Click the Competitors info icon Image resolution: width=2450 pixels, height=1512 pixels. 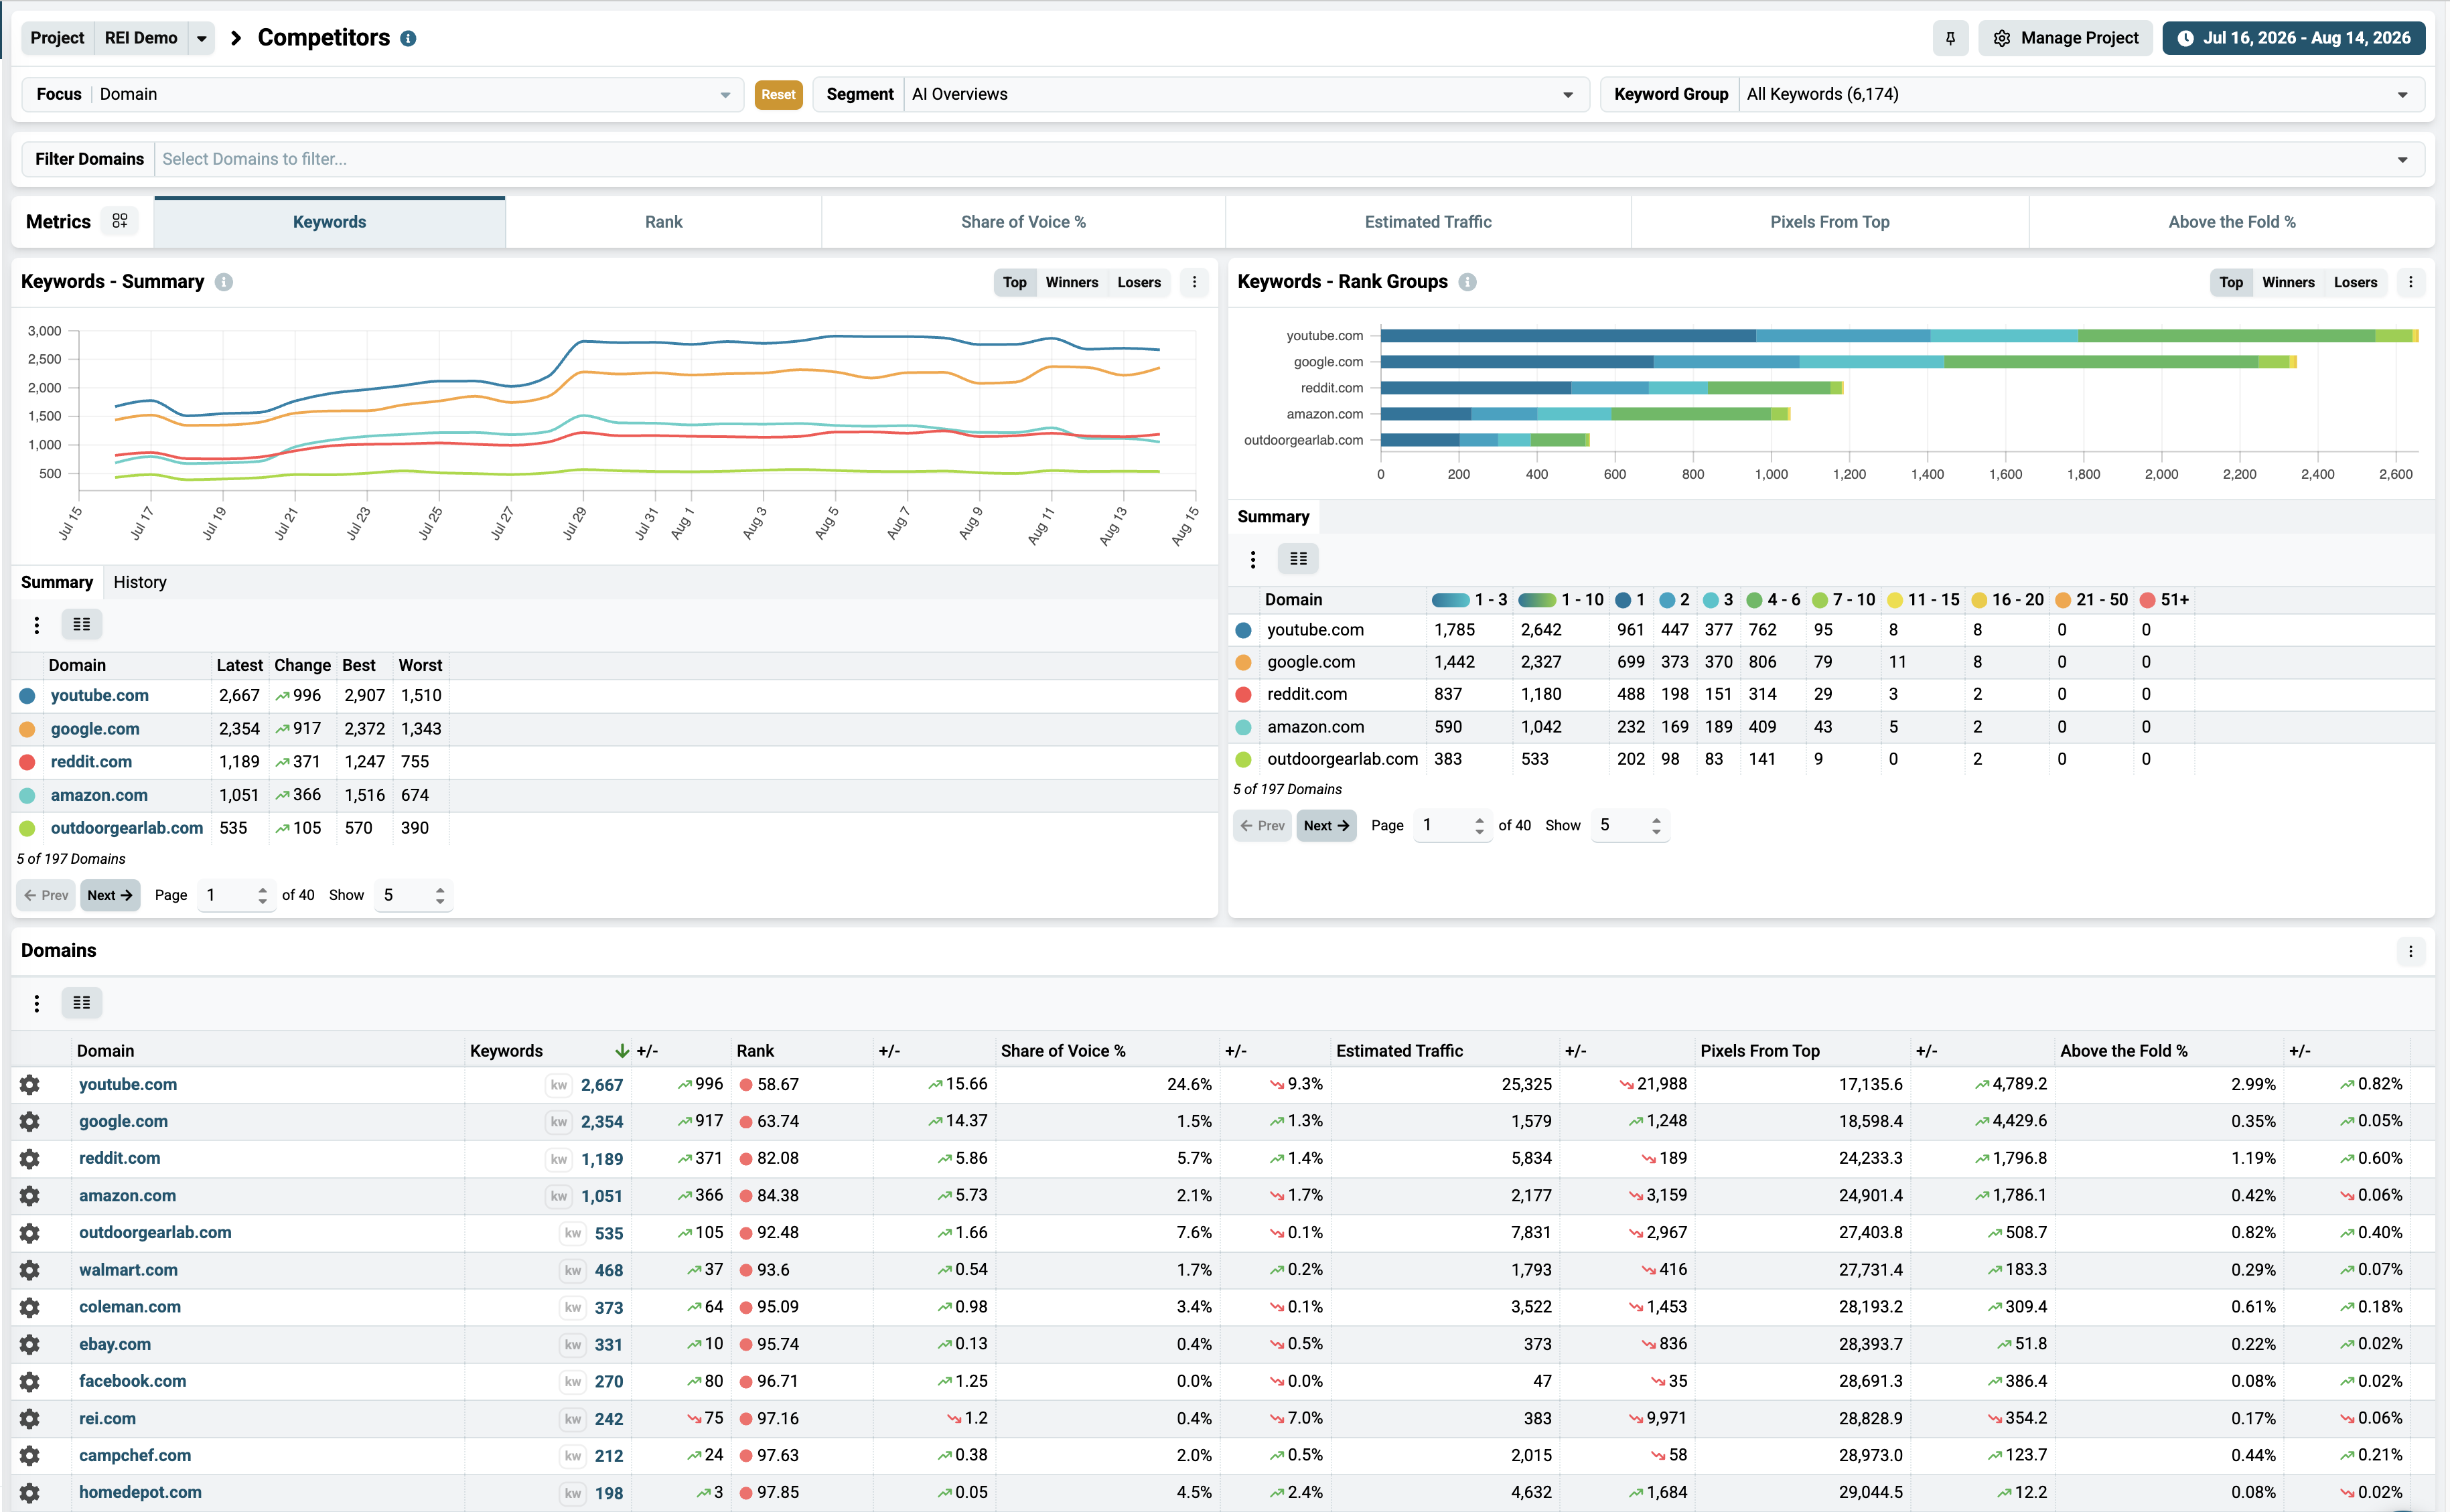point(408,38)
